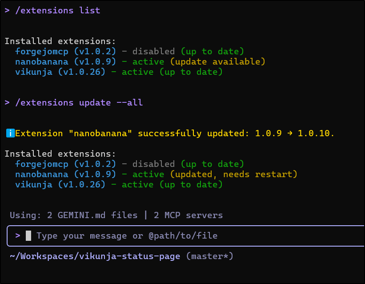
Task: Click the prompt symbol before "/extensions list"
Action: (x=7, y=10)
